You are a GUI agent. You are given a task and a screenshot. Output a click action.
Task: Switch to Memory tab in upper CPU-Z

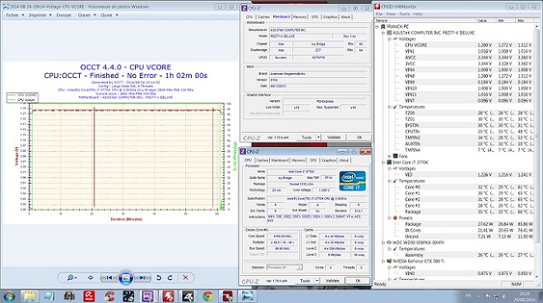(x=299, y=16)
